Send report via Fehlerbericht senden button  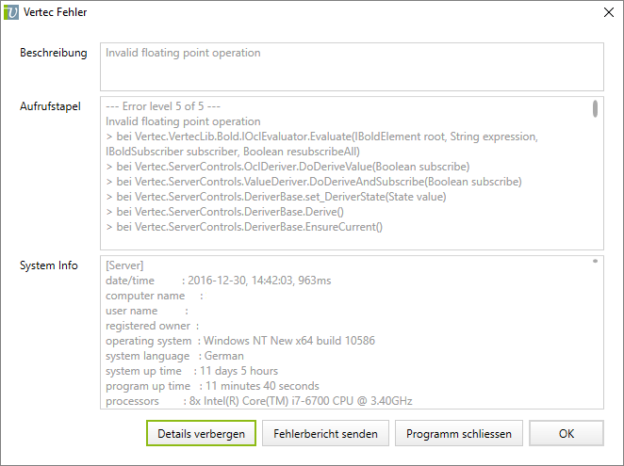click(x=325, y=433)
